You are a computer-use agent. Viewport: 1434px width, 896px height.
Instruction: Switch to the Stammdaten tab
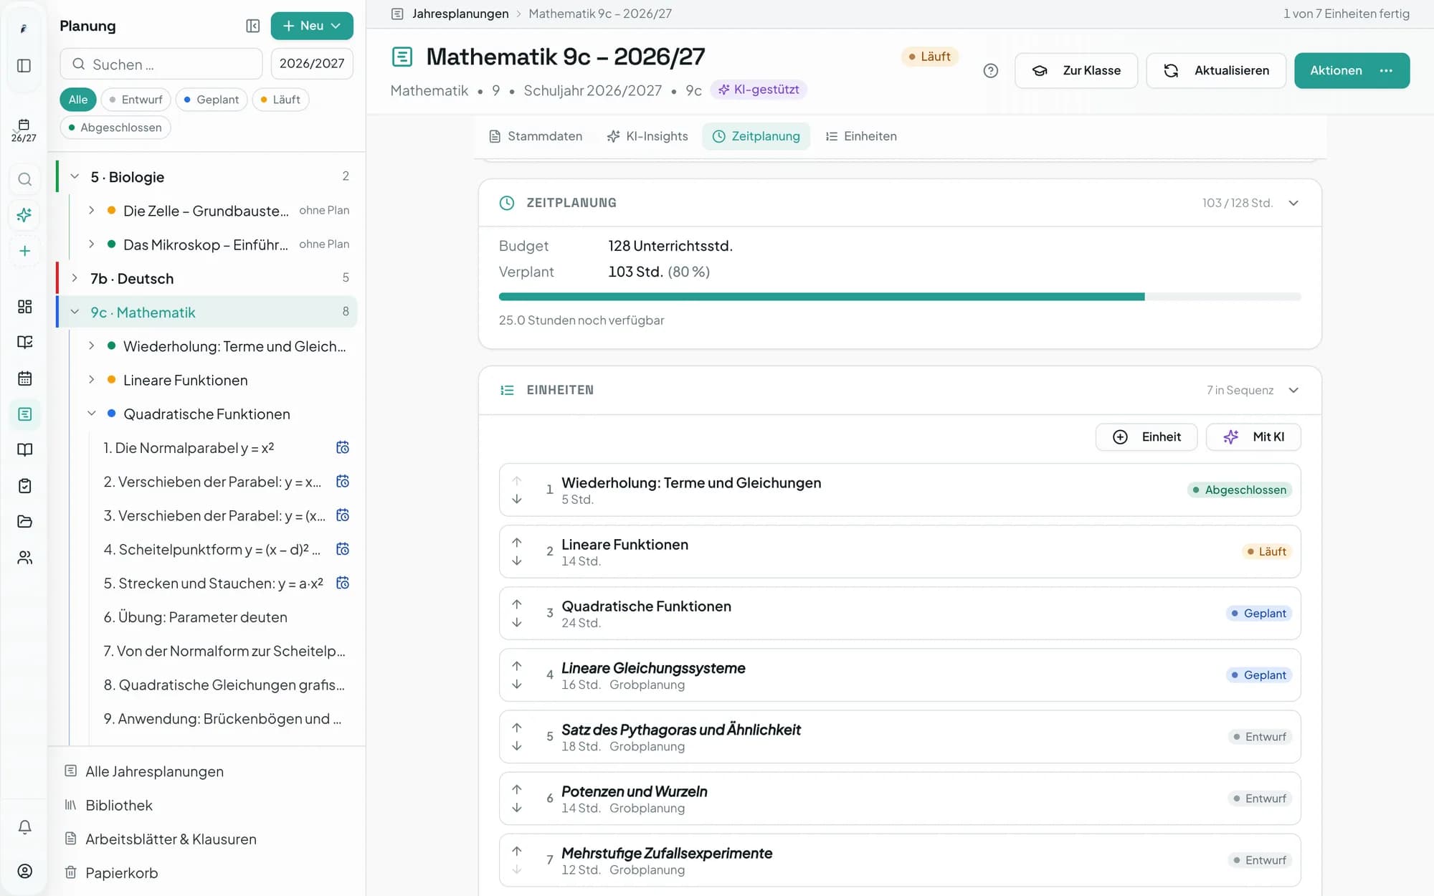pyautogui.click(x=536, y=136)
